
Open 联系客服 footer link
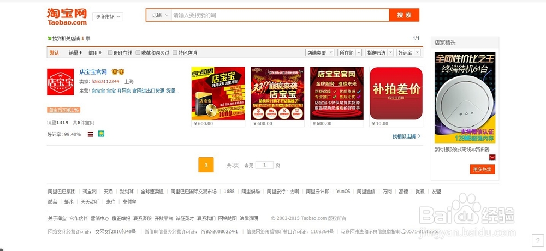143,219
